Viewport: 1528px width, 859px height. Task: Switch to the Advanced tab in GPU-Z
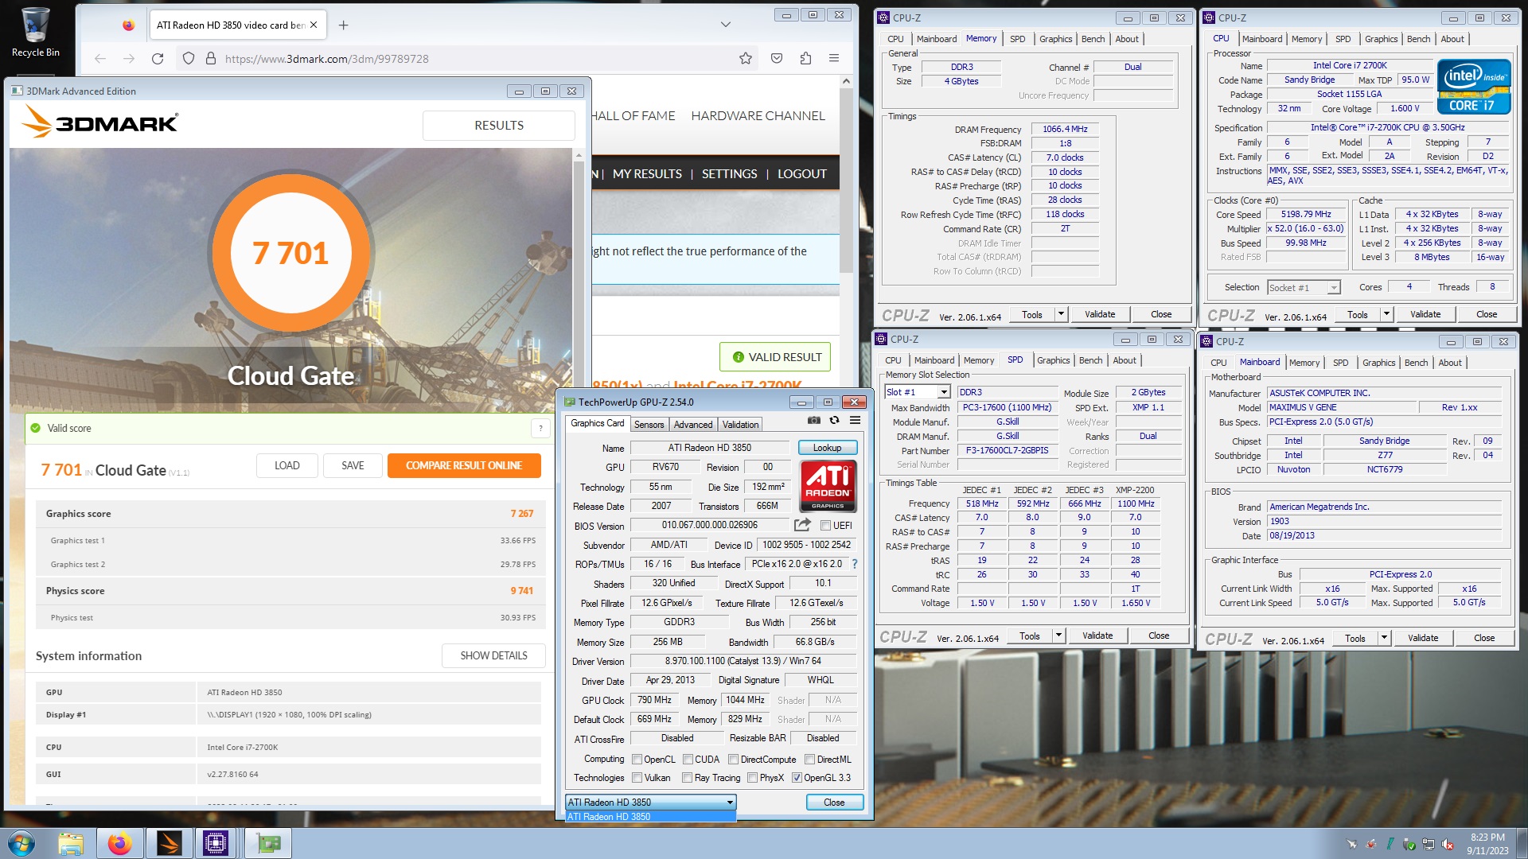pyautogui.click(x=693, y=425)
